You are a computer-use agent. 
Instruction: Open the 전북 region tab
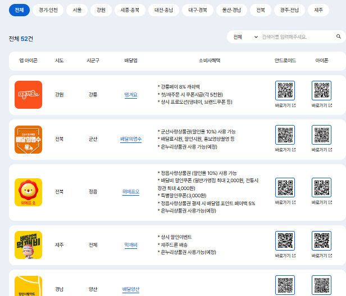pos(261,10)
